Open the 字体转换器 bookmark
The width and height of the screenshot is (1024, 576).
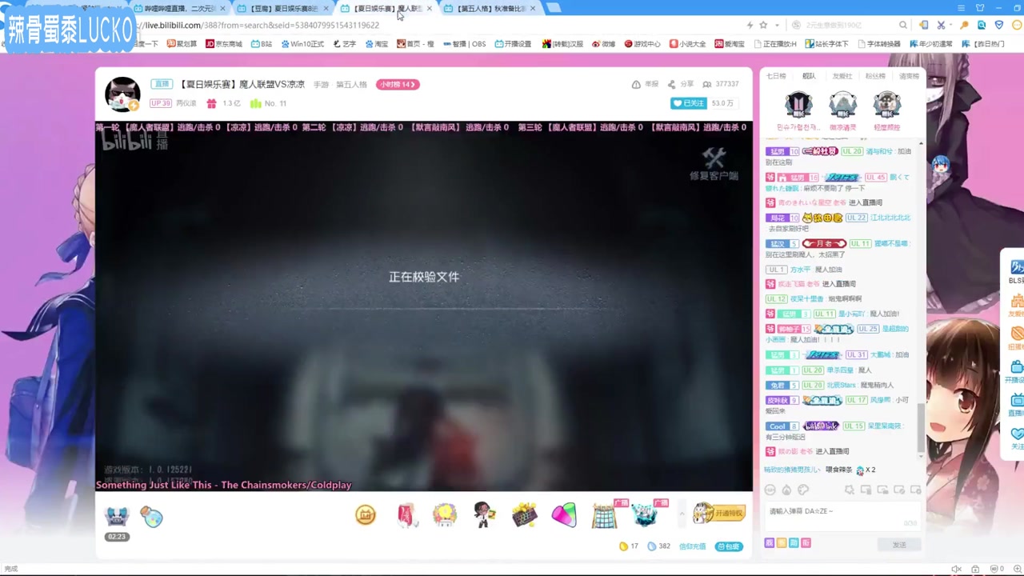coord(879,44)
